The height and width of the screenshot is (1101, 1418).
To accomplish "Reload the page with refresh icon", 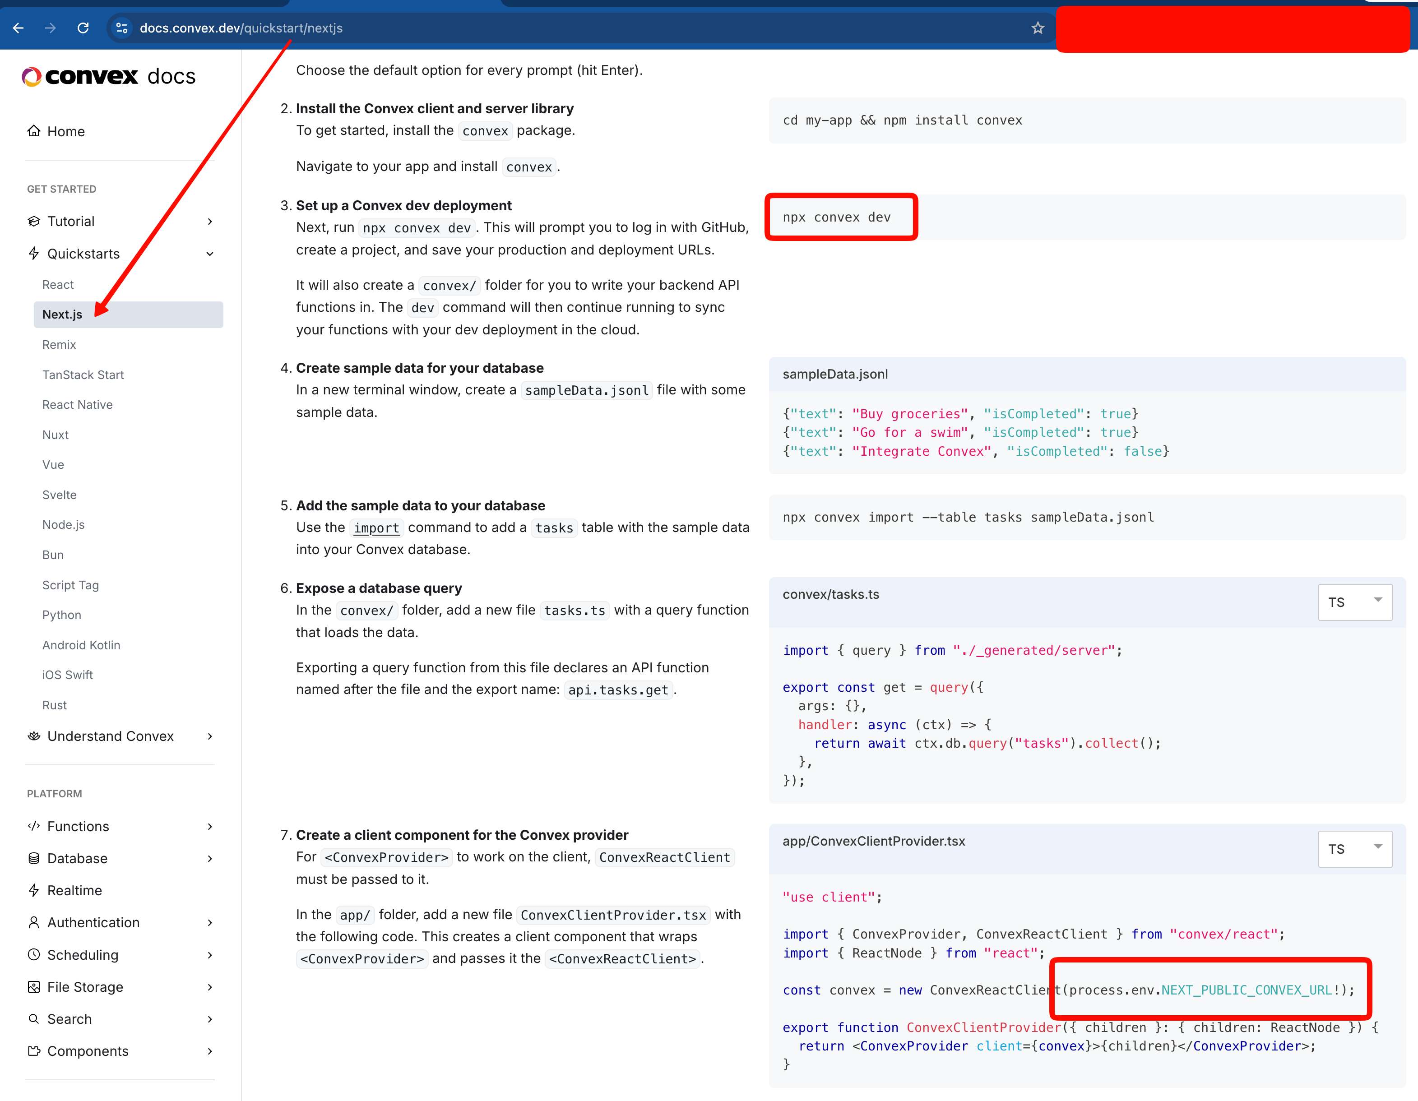I will click(x=83, y=28).
